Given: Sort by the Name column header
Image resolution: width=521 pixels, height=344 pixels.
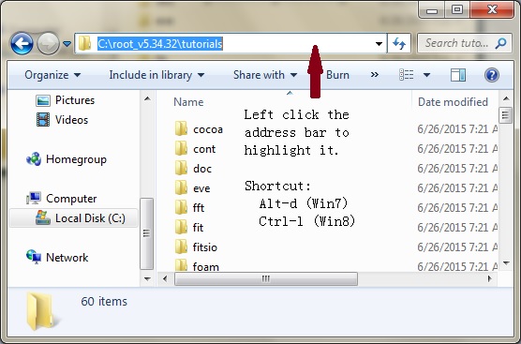Looking at the screenshot, I should [x=188, y=102].
